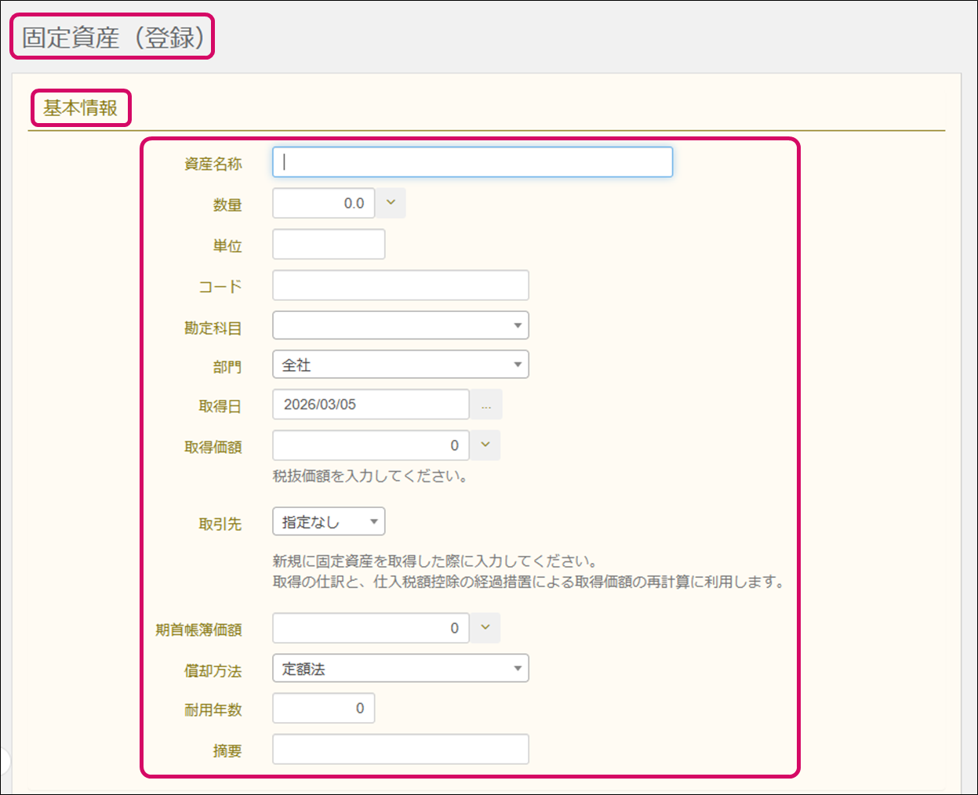
Task: Open the 償却方法 dropdown showing 定額法
Action: (x=400, y=669)
